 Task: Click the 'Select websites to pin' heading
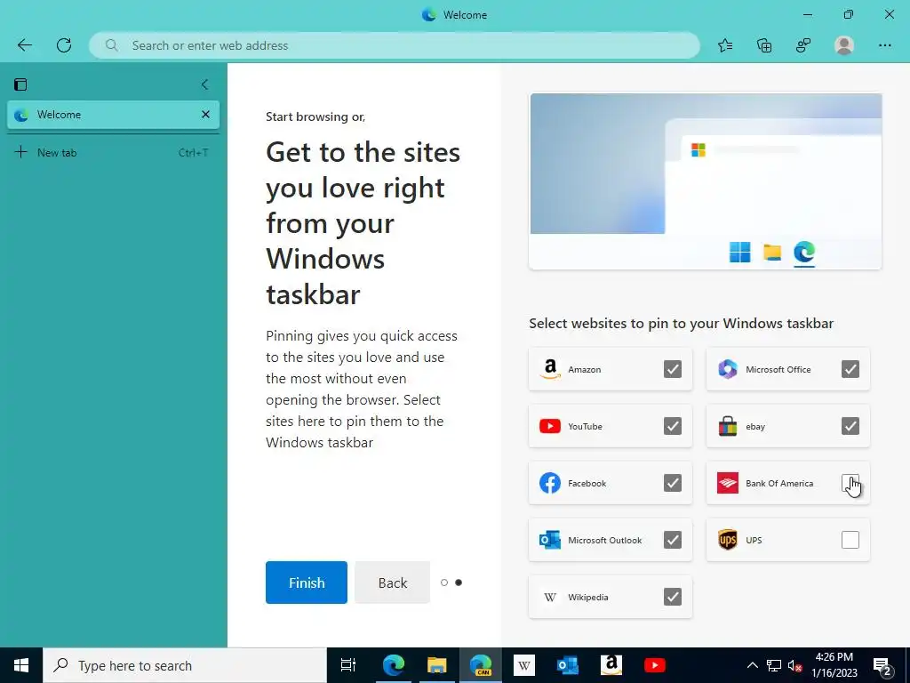click(682, 324)
